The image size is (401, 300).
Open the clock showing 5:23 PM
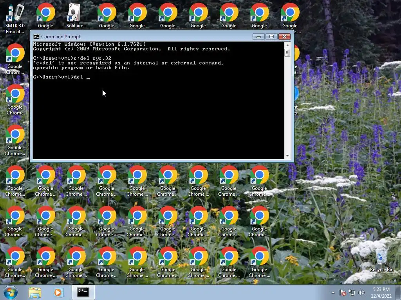[381, 293]
